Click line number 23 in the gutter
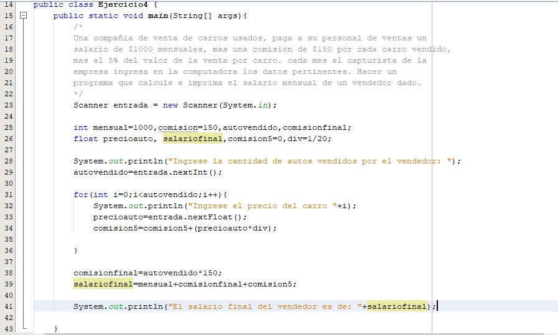This screenshot has height=335, width=558. pos(8,105)
